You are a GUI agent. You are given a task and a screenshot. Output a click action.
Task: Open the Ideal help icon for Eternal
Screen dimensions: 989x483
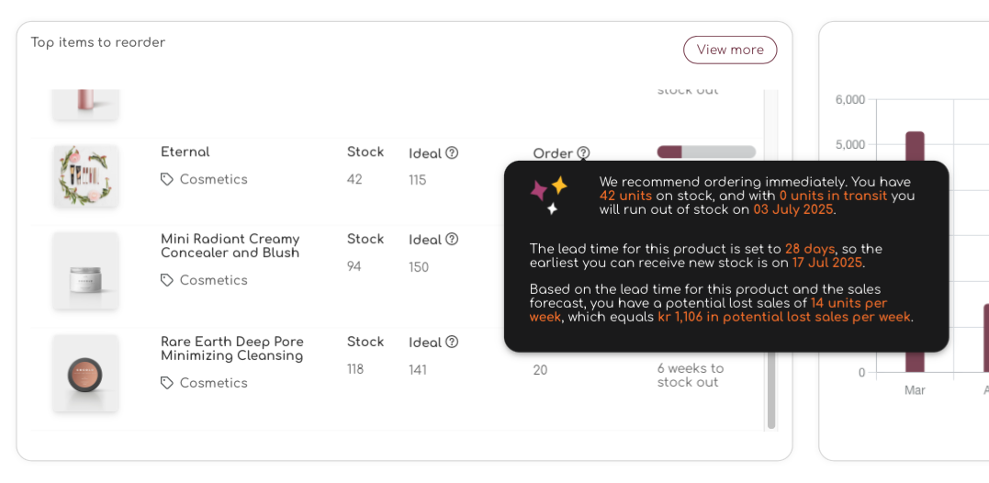coord(452,152)
